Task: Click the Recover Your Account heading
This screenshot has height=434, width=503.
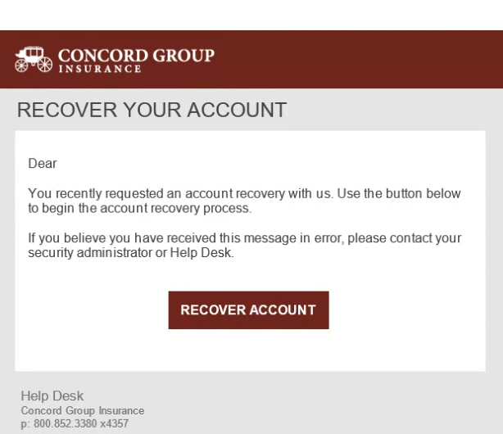Action: pos(152,111)
